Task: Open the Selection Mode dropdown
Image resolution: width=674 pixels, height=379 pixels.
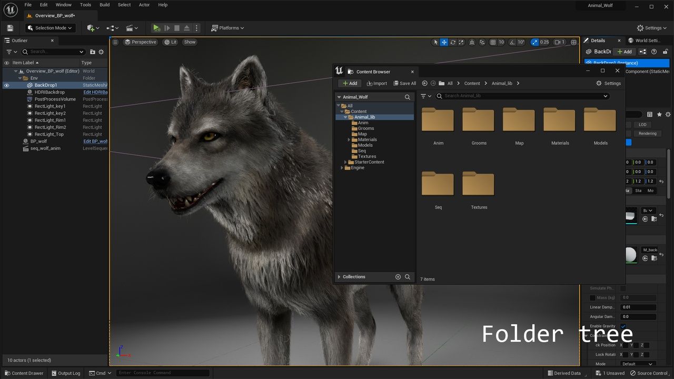Action: 50,28
